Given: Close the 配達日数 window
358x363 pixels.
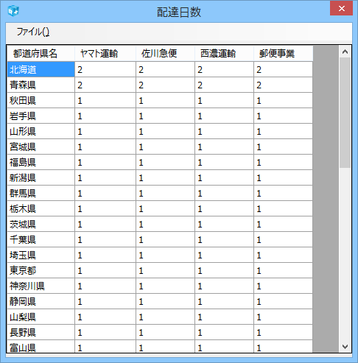Looking at the screenshot, I should [341, 9].
